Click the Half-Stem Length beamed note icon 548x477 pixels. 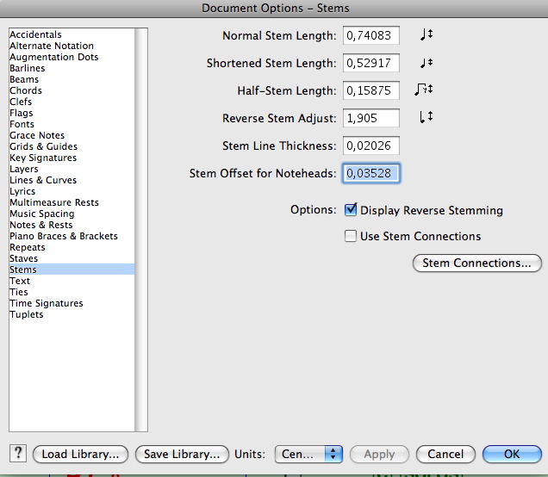(x=423, y=90)
